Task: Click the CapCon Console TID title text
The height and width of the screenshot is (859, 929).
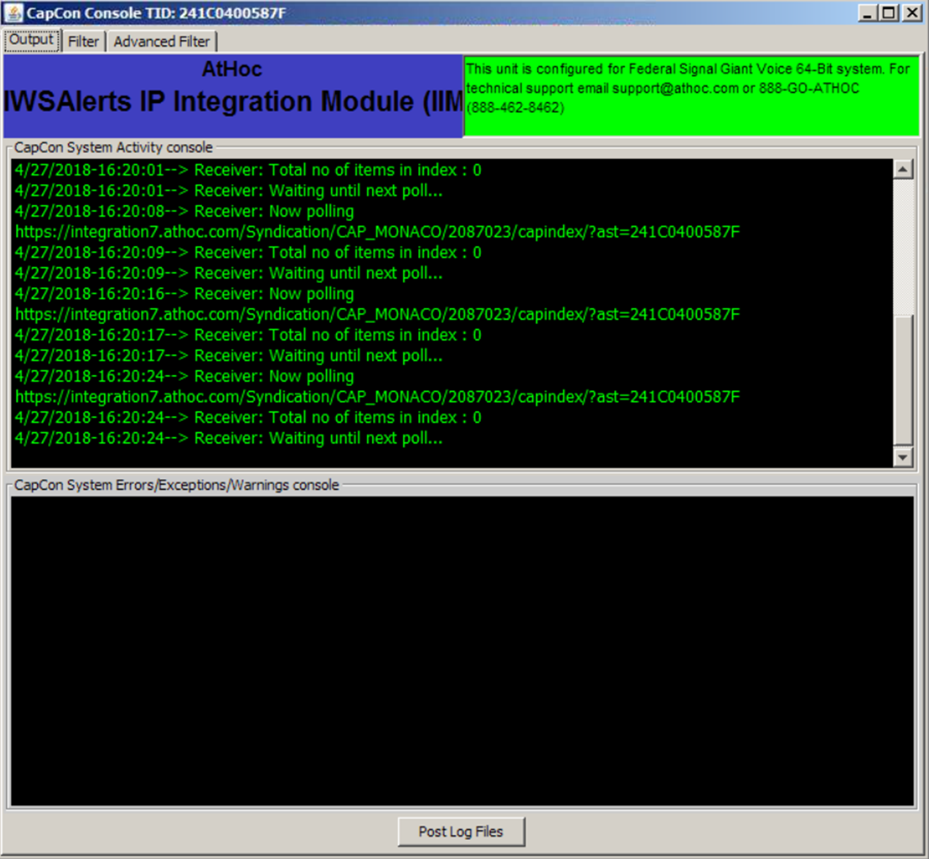Action: click(156, 13)
